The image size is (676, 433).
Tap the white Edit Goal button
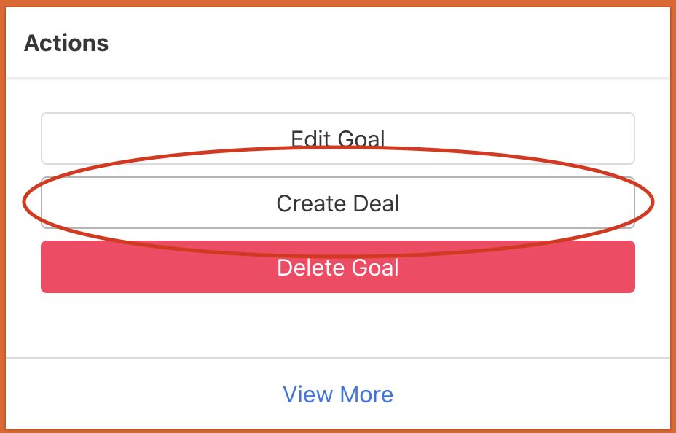pyautogui.click(x=338, y=138)
